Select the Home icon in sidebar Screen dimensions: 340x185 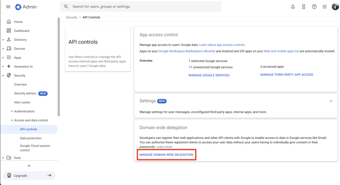click(10, 21)
